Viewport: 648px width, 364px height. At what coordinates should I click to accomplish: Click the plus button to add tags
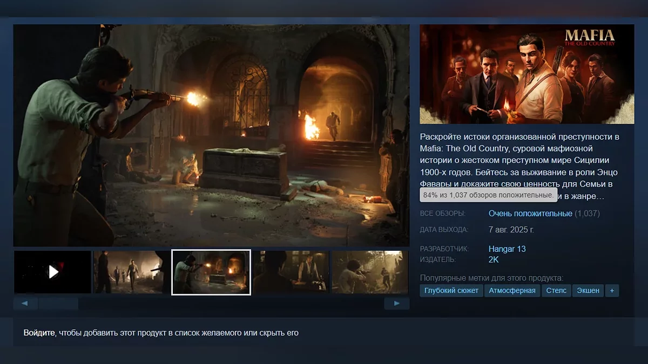(x=612, y=291)
